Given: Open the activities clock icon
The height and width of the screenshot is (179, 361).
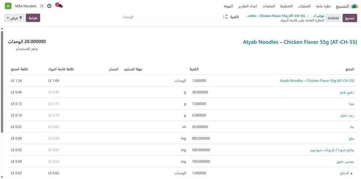Looking at the screenshot, I should 49,6.
